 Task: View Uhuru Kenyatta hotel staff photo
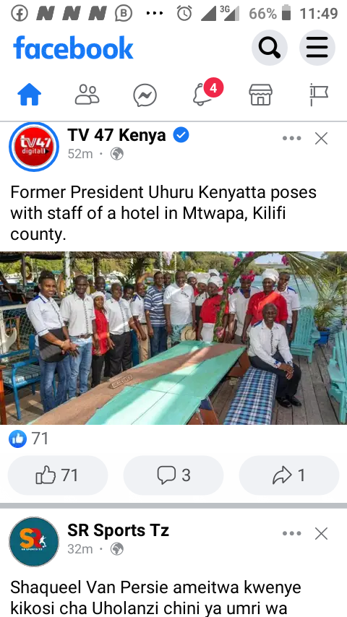coord(173,338)
